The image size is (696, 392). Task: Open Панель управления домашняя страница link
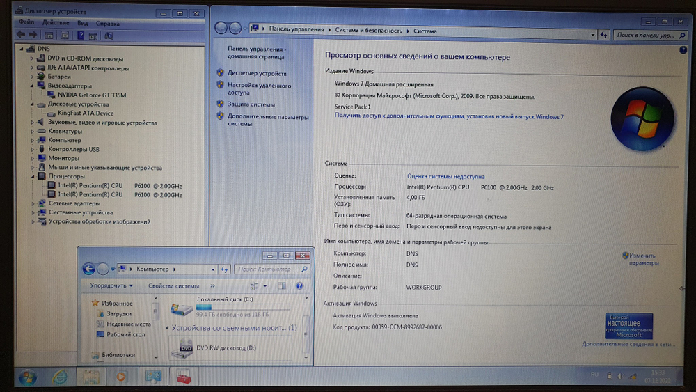(257, 53)
